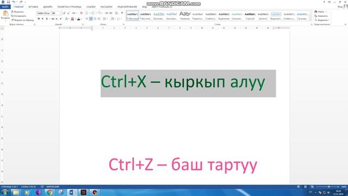Click the Decrease Indent icon
Image resolution: width=348 pixels, height=196 pixels.
[107, 13]
